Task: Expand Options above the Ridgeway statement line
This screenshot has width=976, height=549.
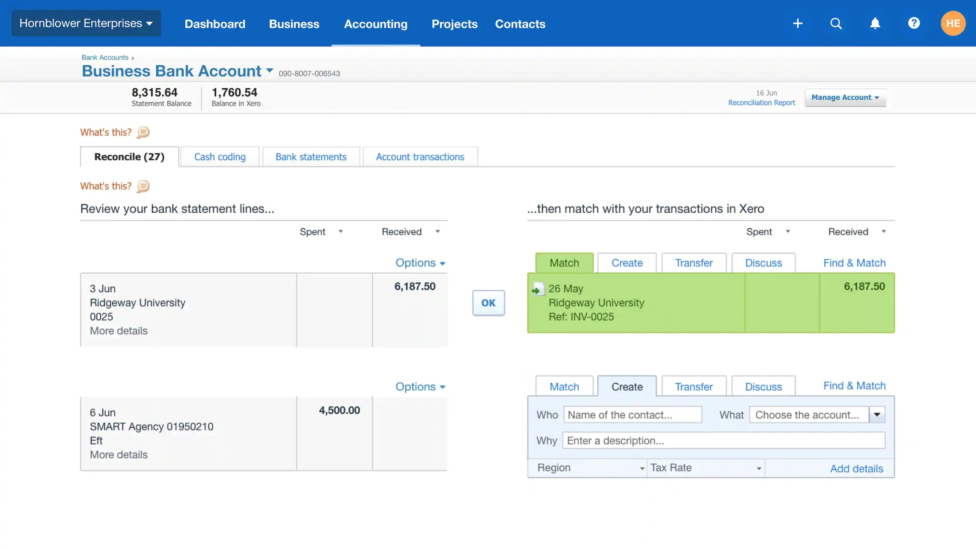Action: (420, 263)
